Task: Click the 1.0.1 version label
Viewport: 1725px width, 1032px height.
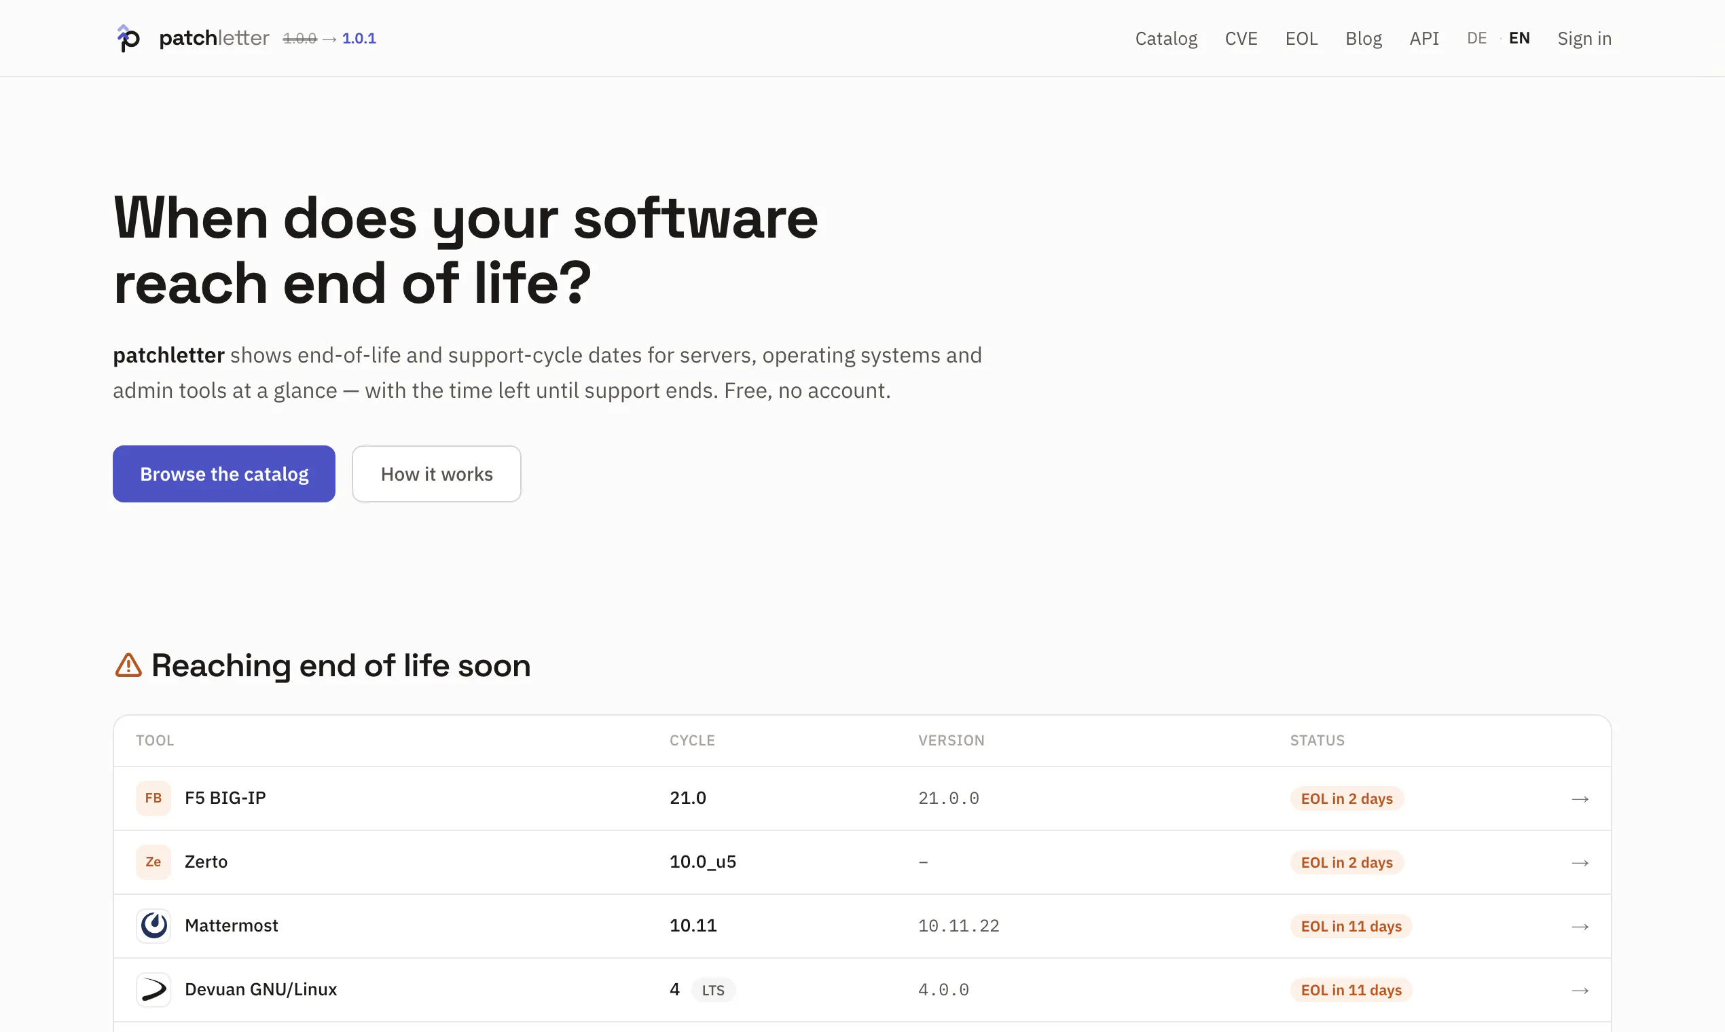Action: pos(359,39)
